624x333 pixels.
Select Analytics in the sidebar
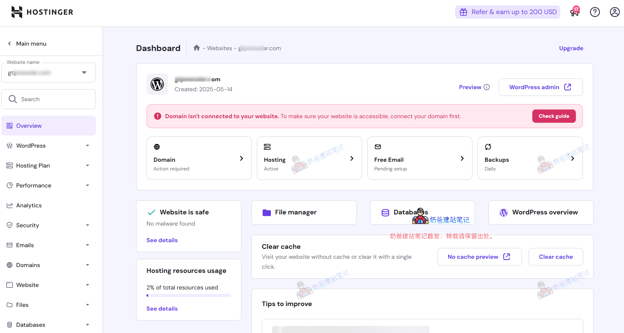(x=29, y=205)
